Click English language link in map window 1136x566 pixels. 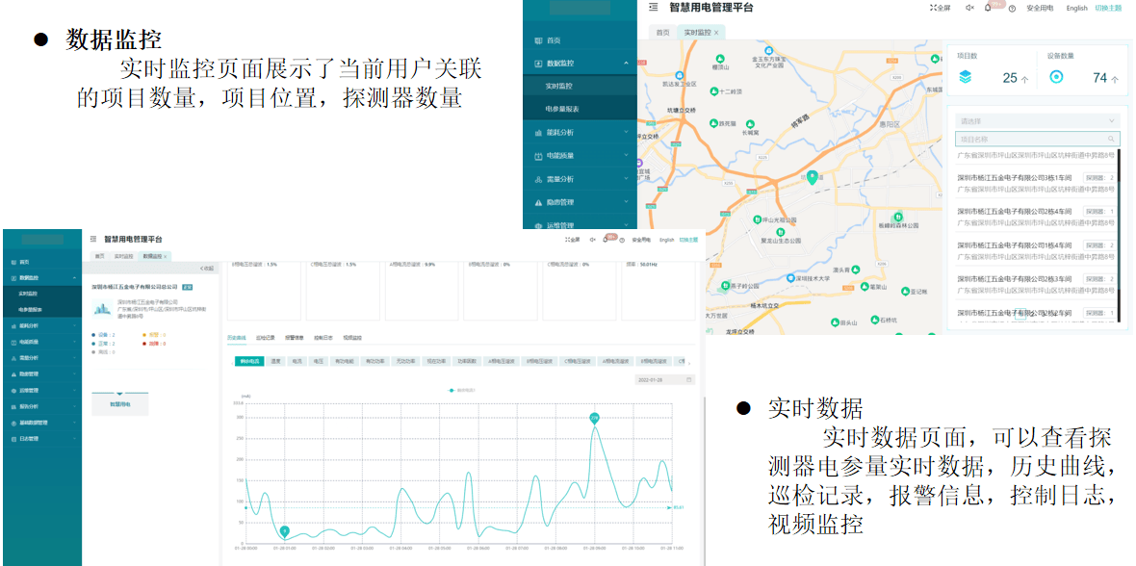pyautogui.click(x=1076, y=8)
